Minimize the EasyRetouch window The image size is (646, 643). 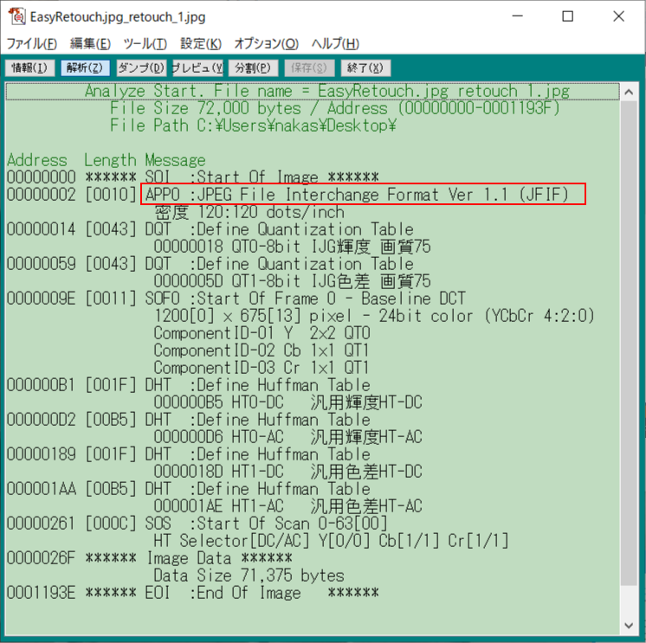point(518,16)
